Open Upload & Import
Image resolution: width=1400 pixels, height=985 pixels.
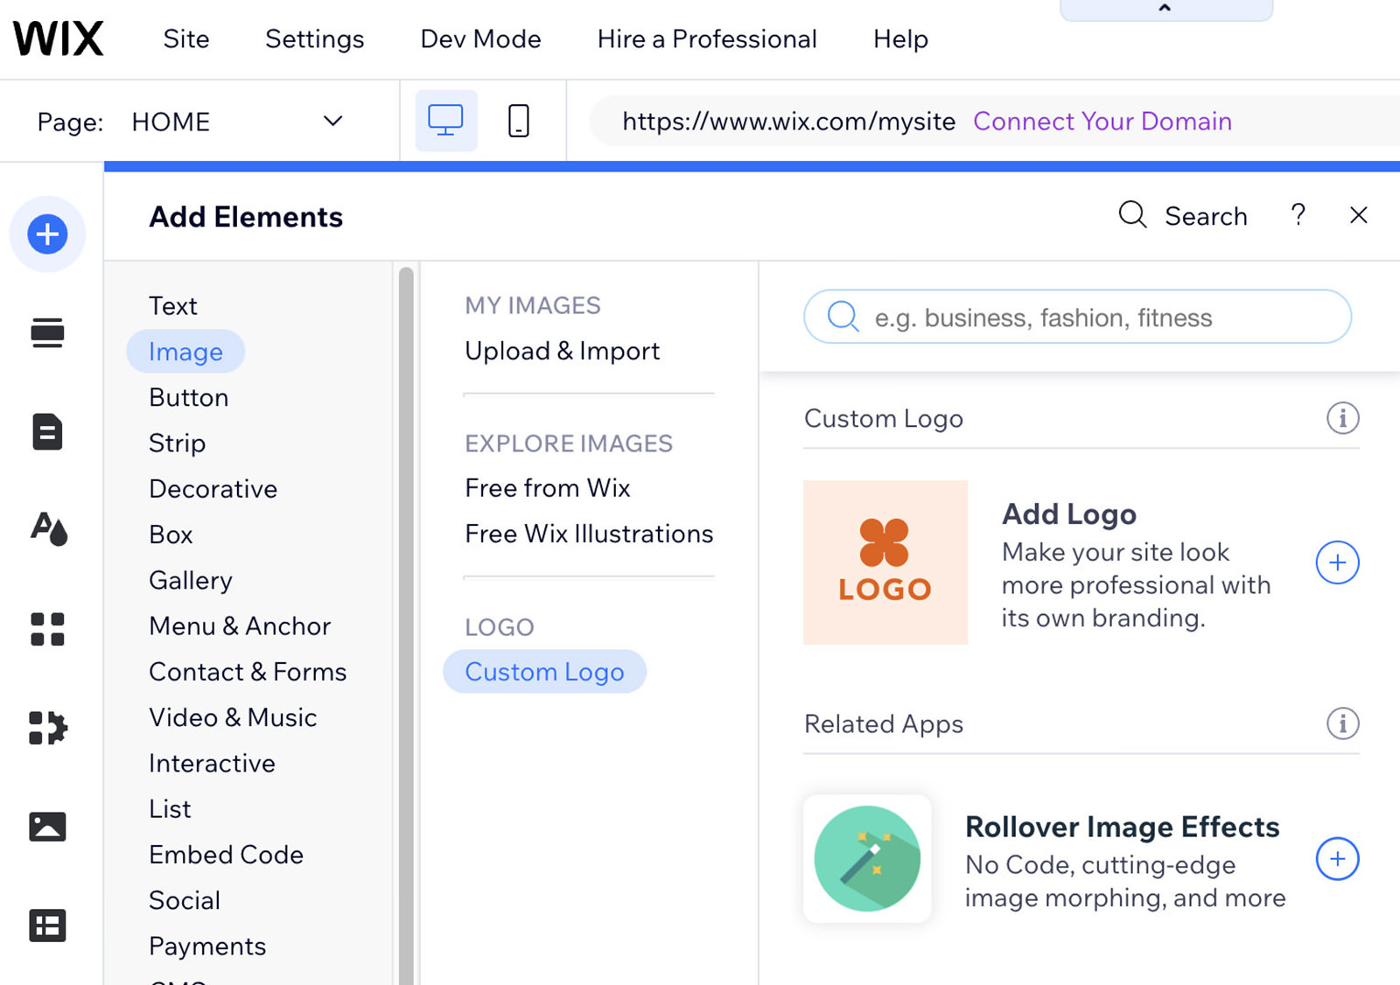pyautogui.click(x=563, y=351)
